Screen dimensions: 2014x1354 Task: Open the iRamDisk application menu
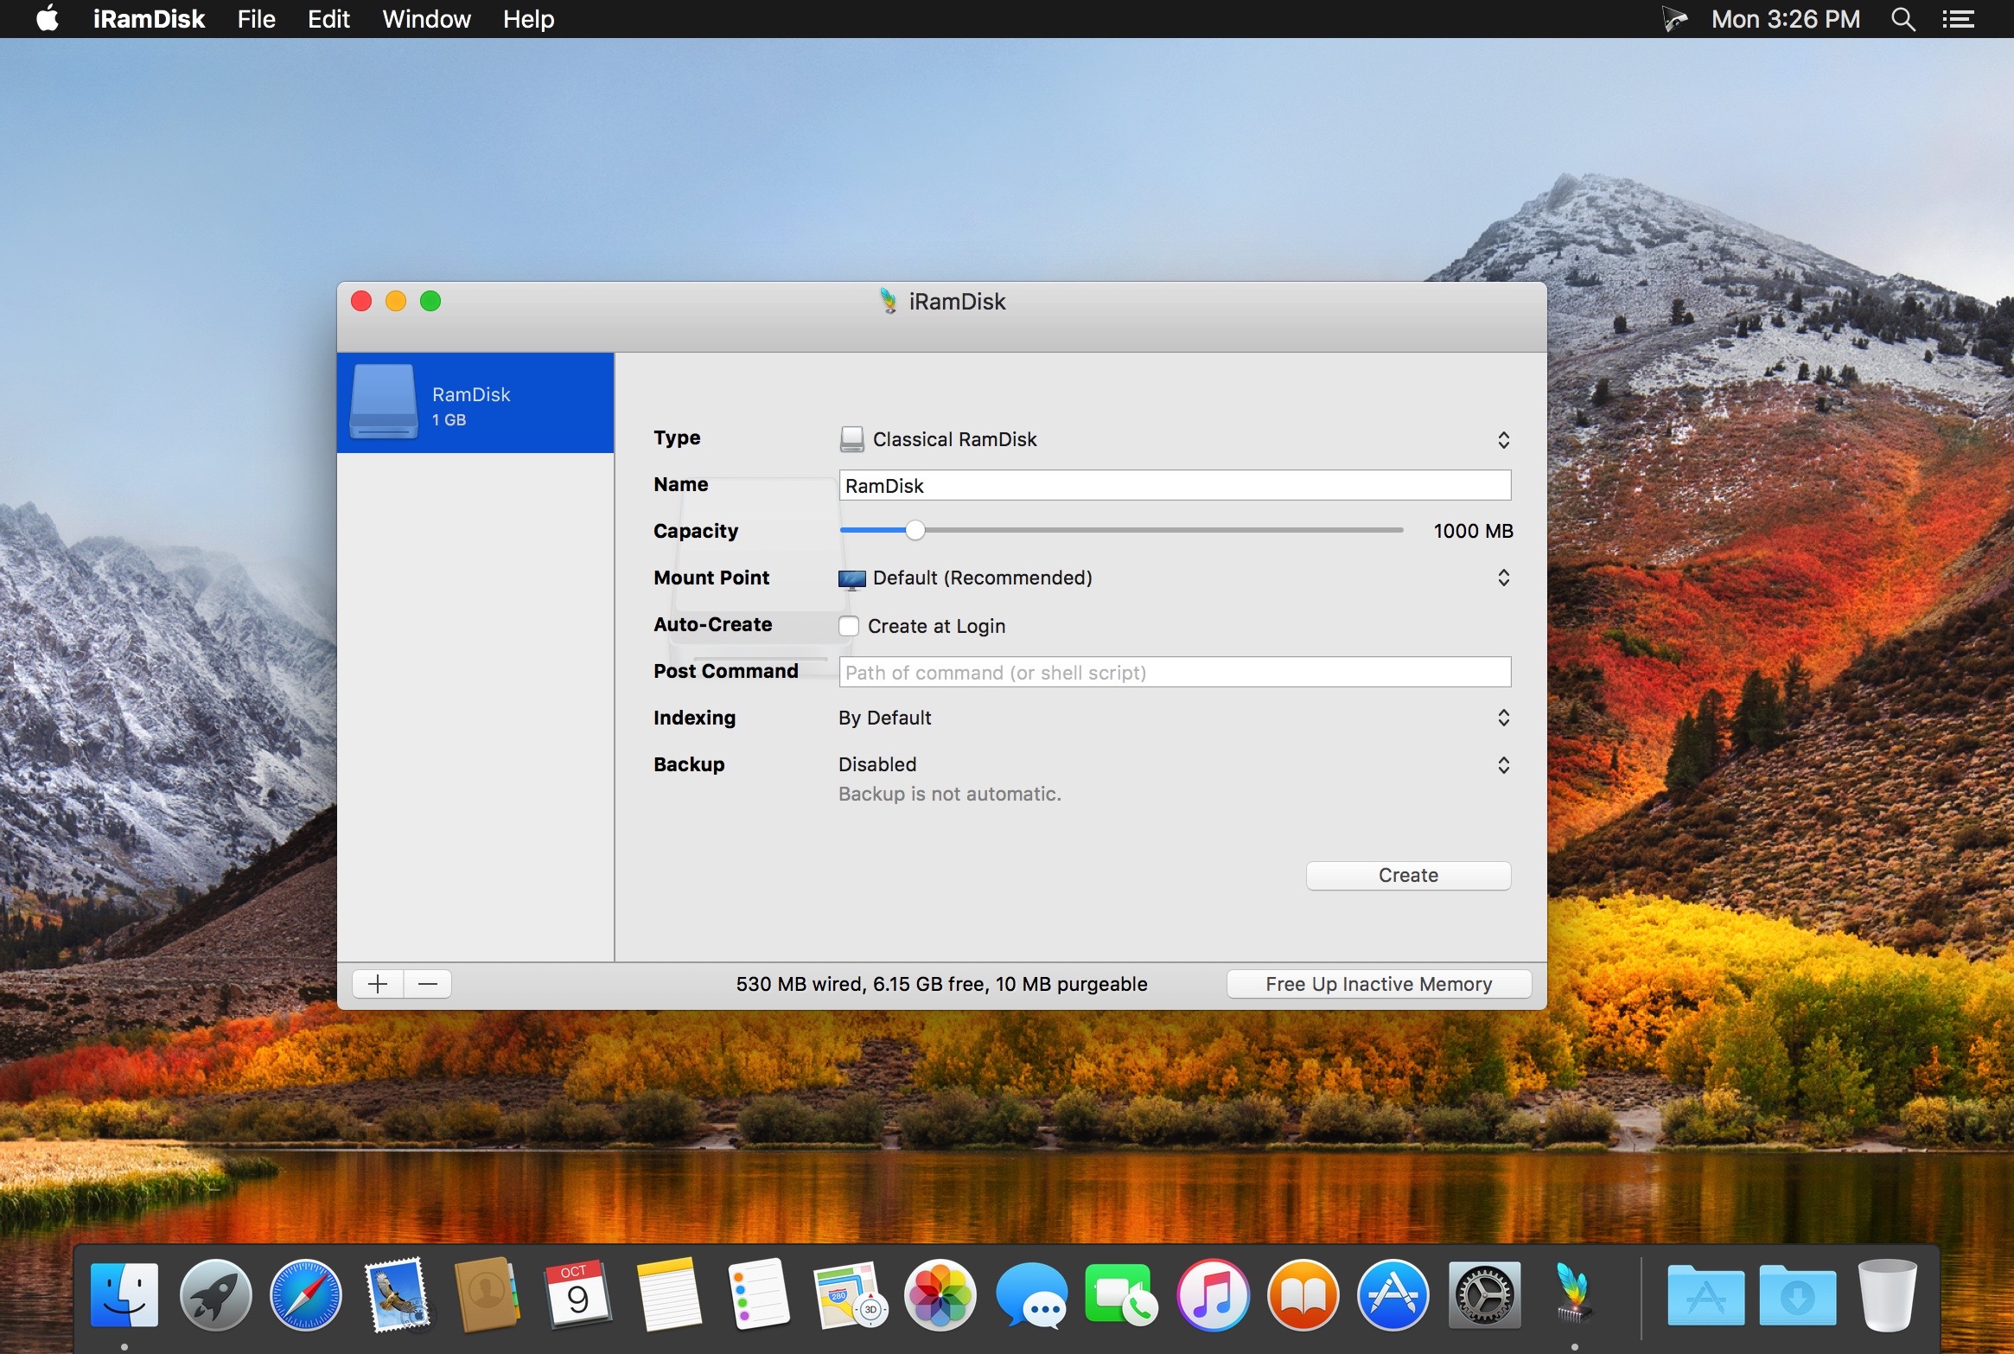pyautogui.click(x=149, y=19)
